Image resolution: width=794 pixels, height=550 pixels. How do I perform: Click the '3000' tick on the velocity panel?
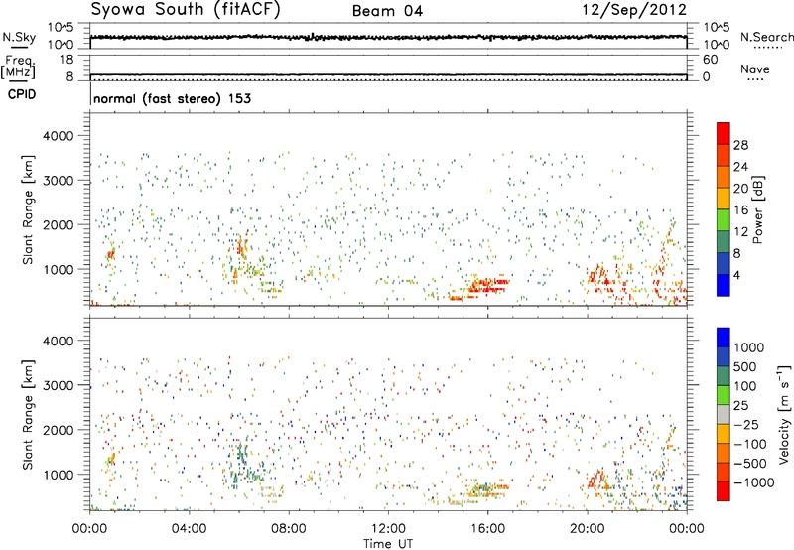58,385
